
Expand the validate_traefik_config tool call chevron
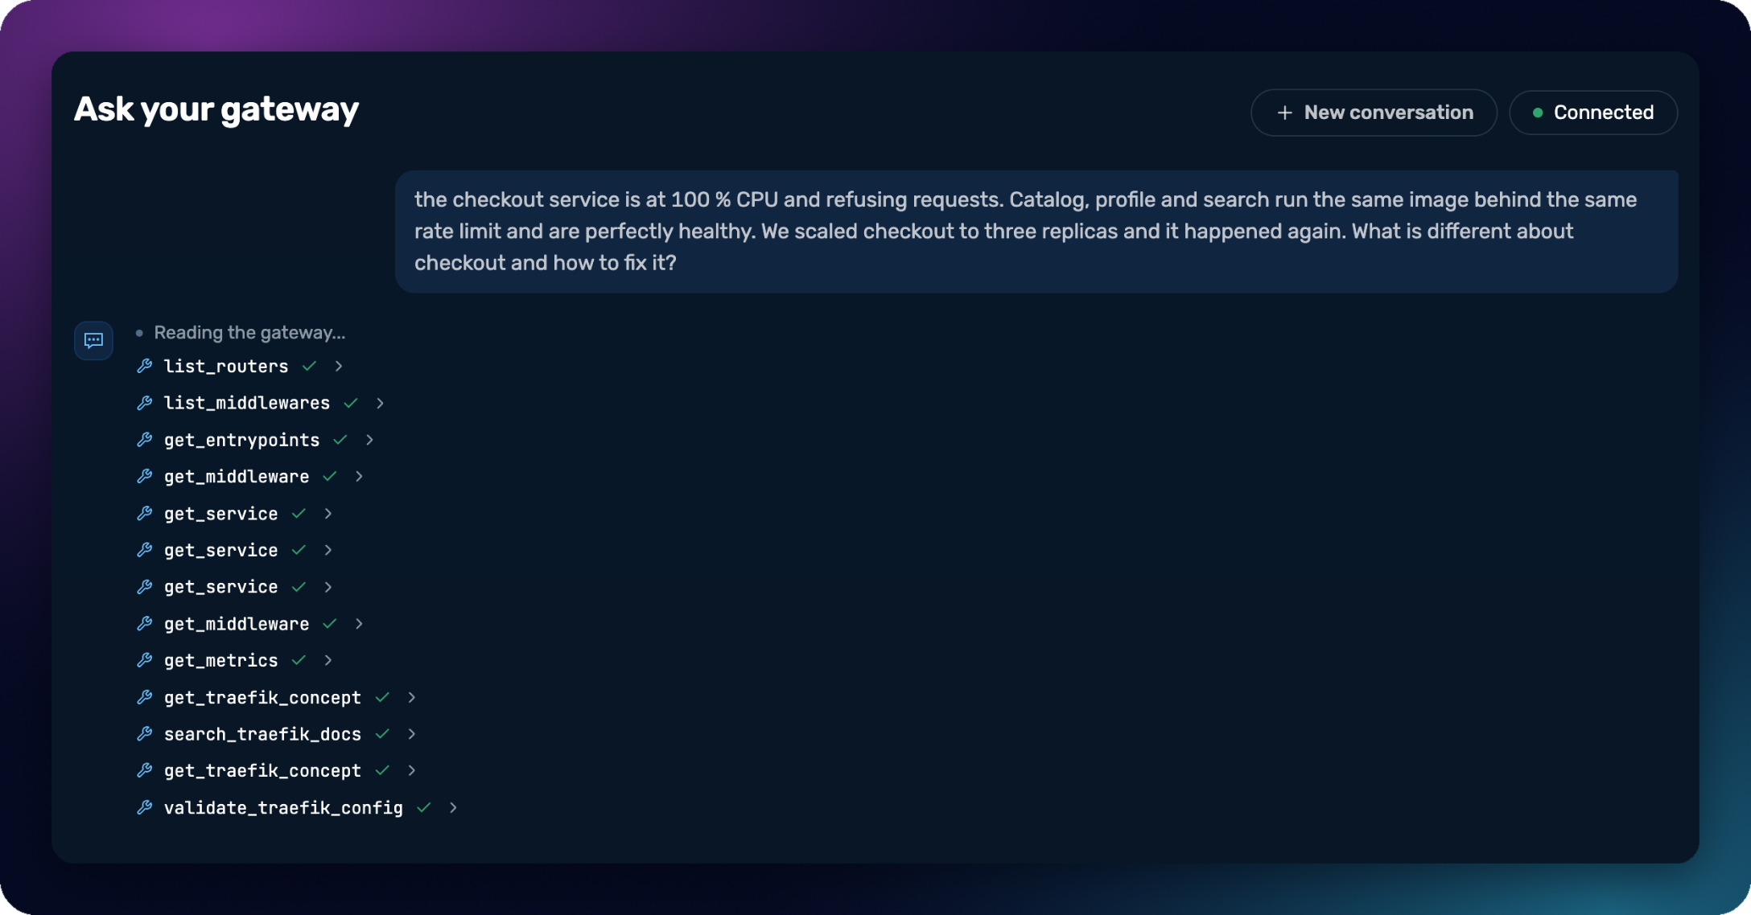pos(453,807)
